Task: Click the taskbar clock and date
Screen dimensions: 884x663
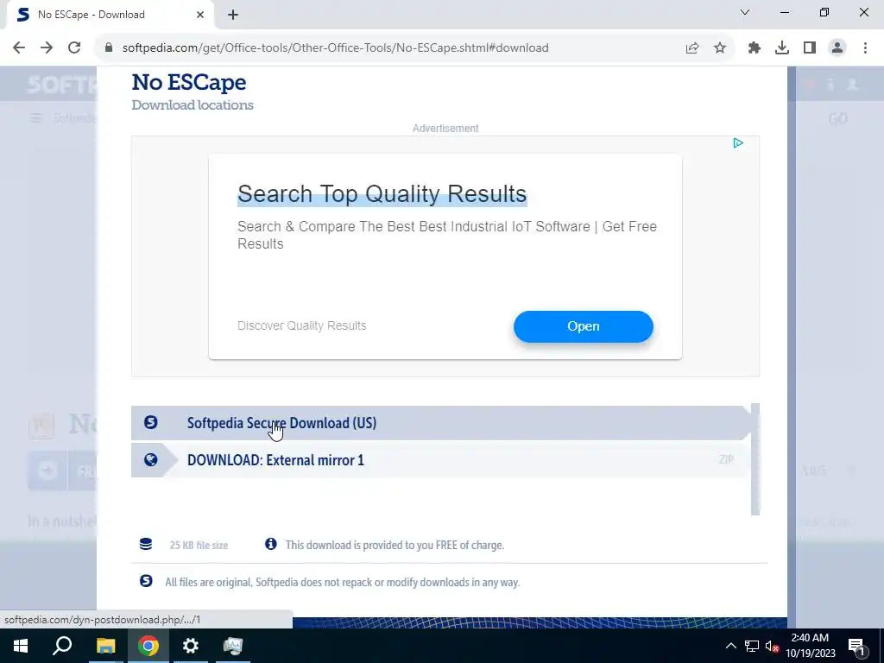Action: pos(810,646)
